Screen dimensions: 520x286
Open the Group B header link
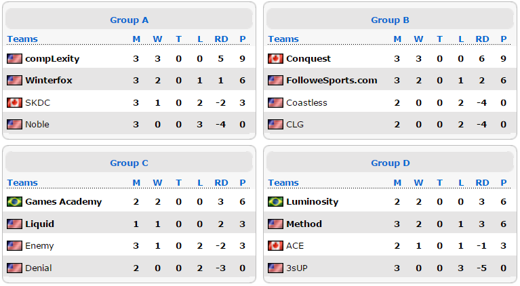[x=390, y=20]
